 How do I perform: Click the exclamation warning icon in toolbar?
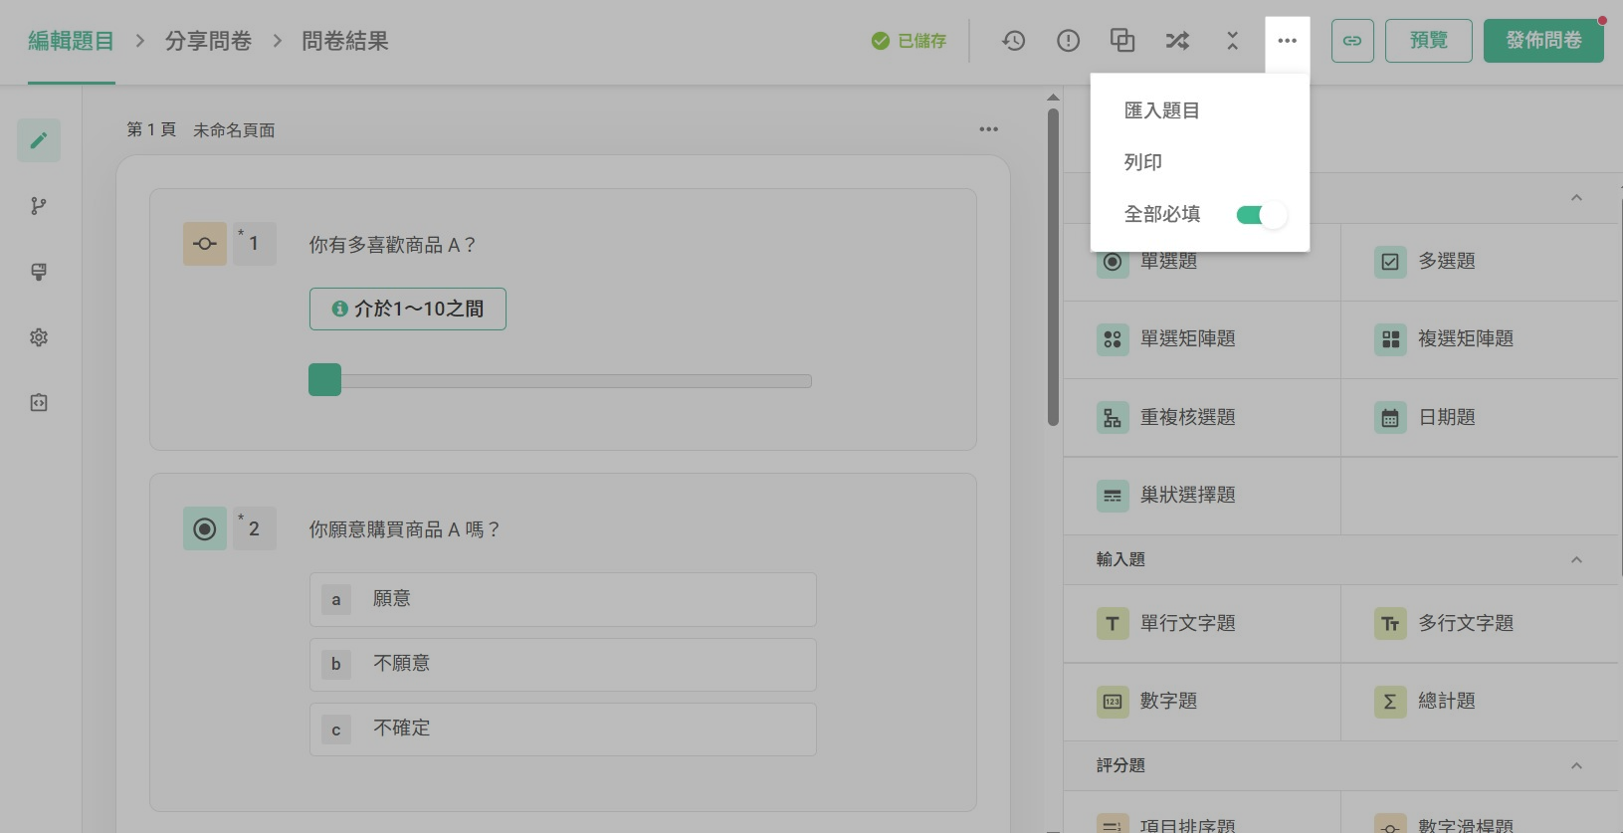1068,41
